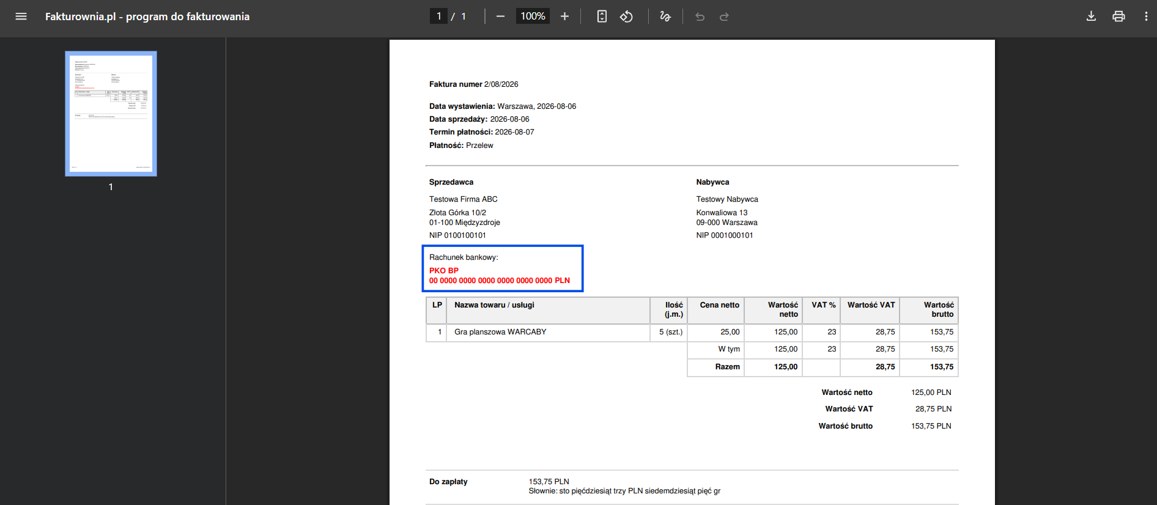Select 'Data wystawienia' line
1157x505 pixels.
coord(503,106)
